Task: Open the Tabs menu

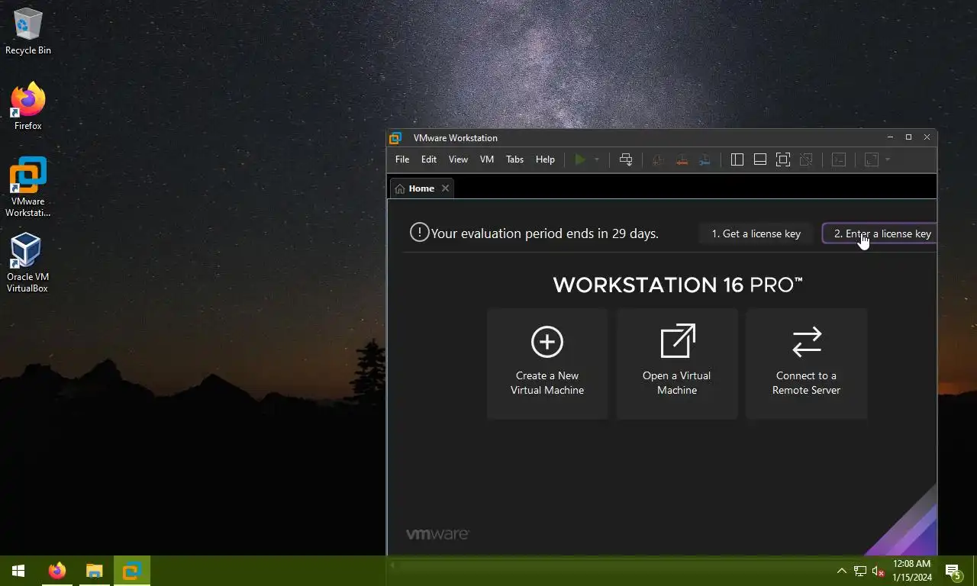Action: (x=515, y=159)
